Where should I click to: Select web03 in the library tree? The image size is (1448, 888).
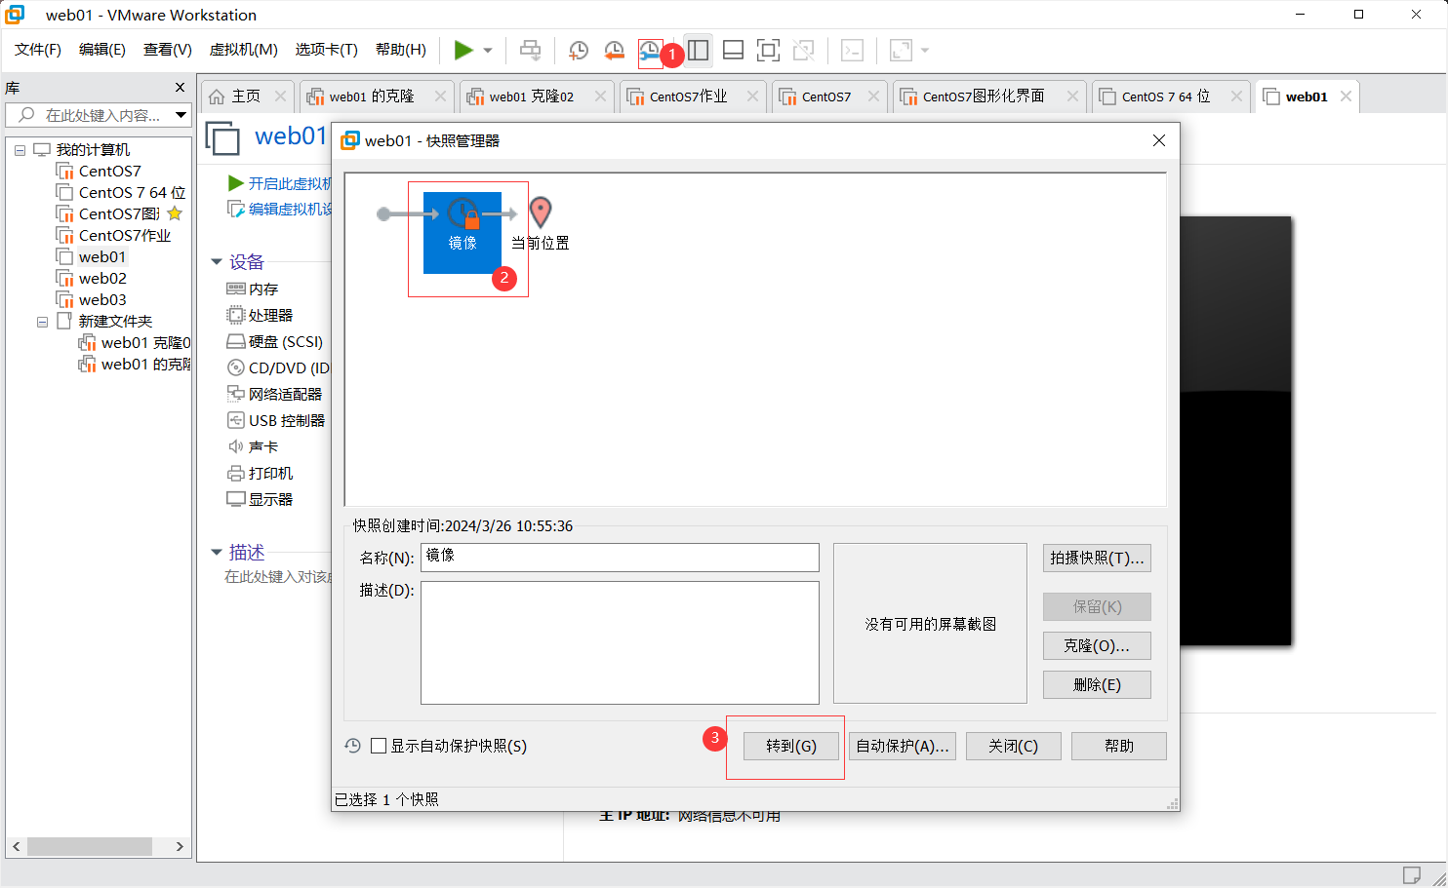(x=92, y=300)
